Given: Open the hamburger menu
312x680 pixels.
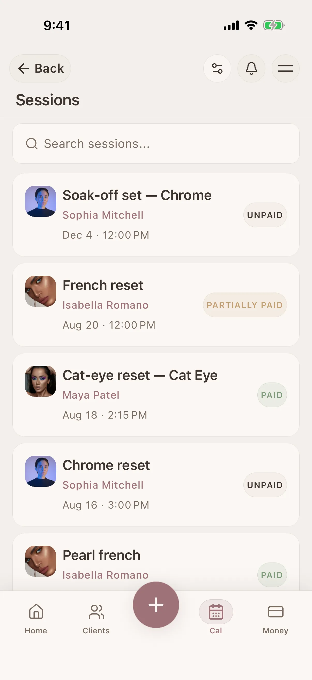Looking at the screenshot, I should [285, 68].
